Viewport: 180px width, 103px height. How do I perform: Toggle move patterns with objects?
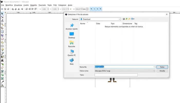point(101,9)
